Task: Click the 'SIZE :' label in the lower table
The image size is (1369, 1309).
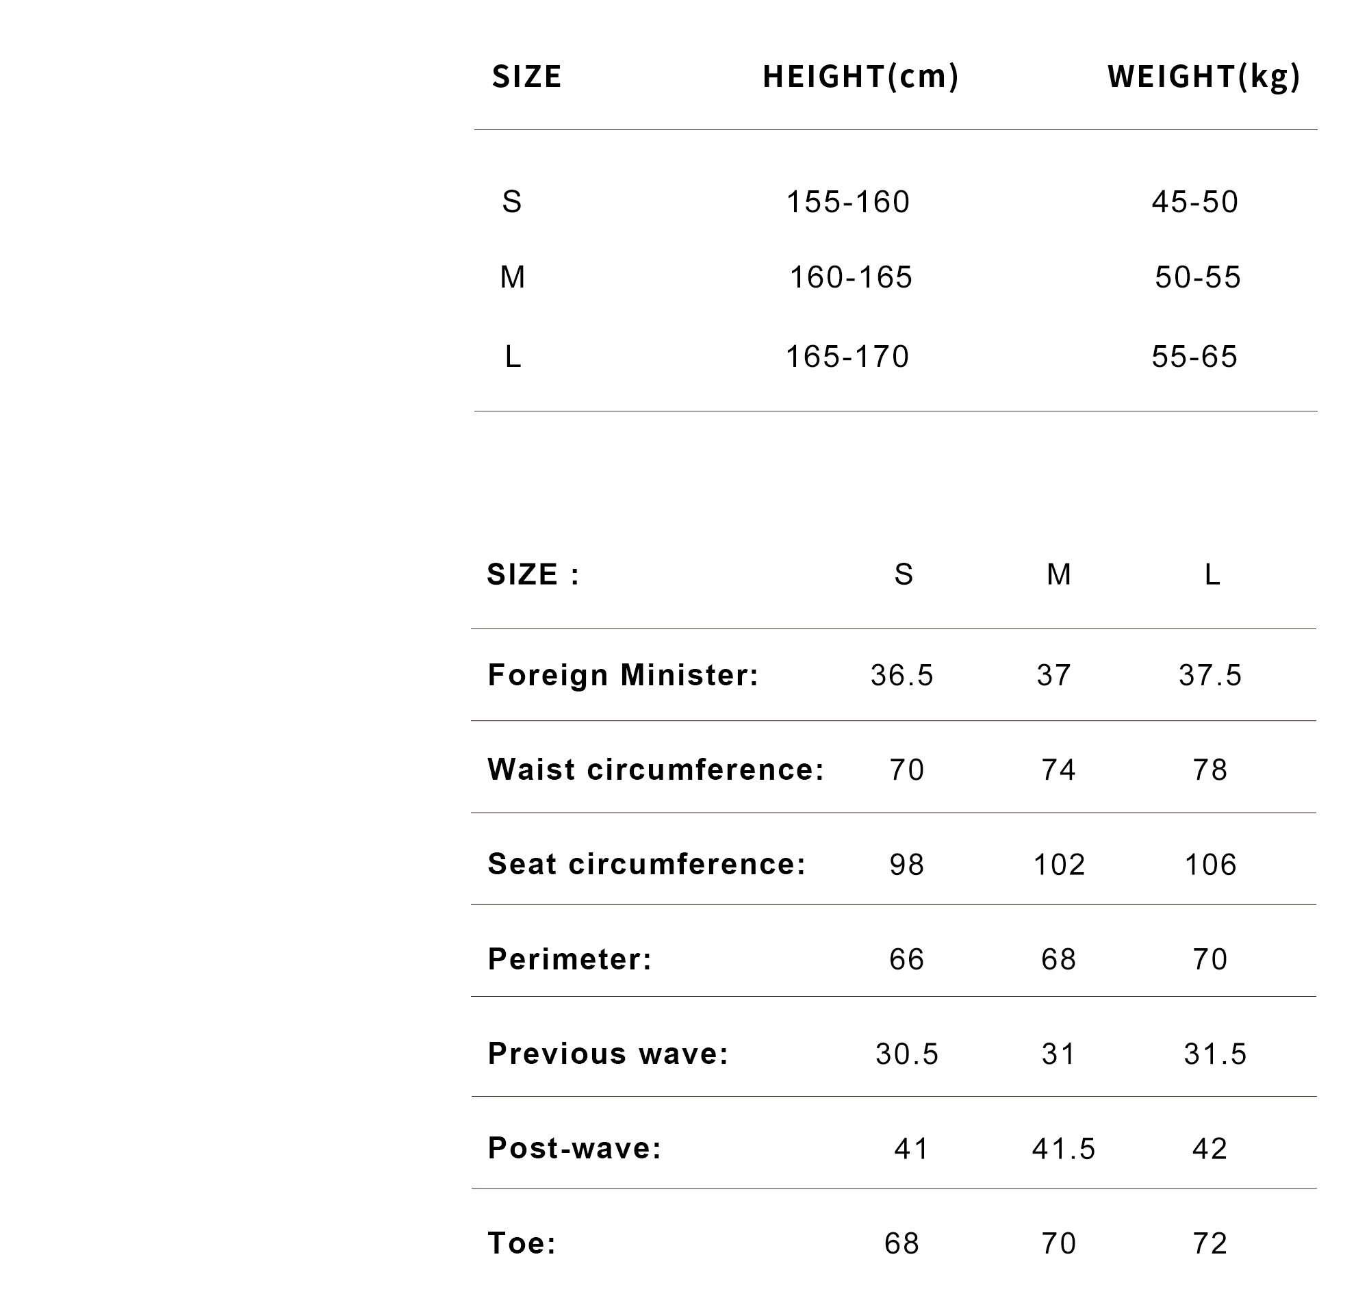Action: [x=533, y=574]
